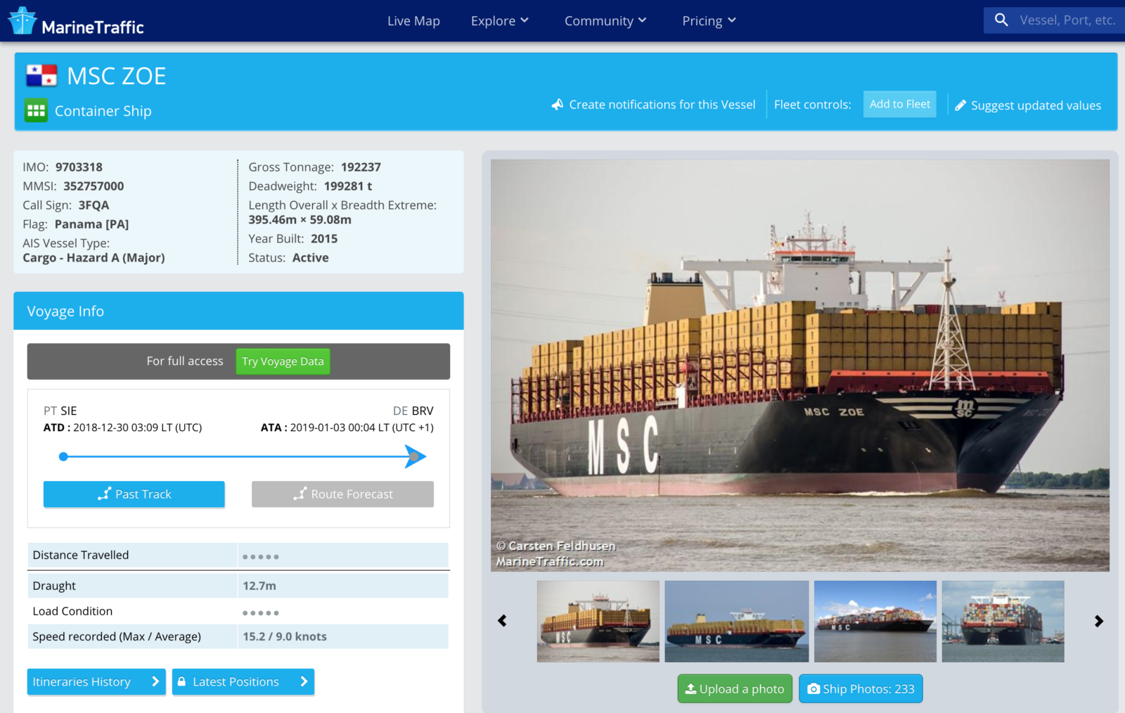The height and width of the screenshot is (713, 1125).
Task: Click the ATA timestamp 2019-01-03 00:04
Action: (x=362, y=428)
